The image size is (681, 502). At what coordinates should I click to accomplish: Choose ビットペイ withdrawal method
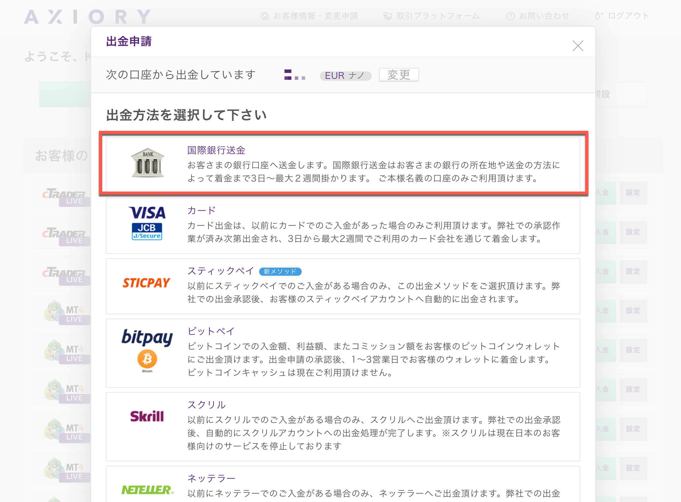click(343, 353)
